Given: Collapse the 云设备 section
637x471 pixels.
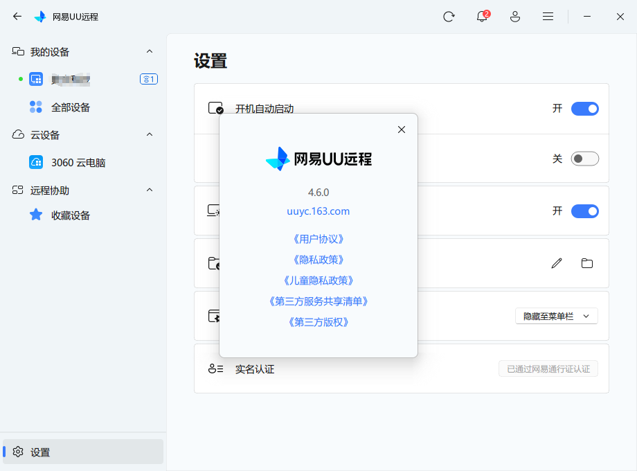Looking at the screenshot, I should pyautogui.click(x=149, y=134).
